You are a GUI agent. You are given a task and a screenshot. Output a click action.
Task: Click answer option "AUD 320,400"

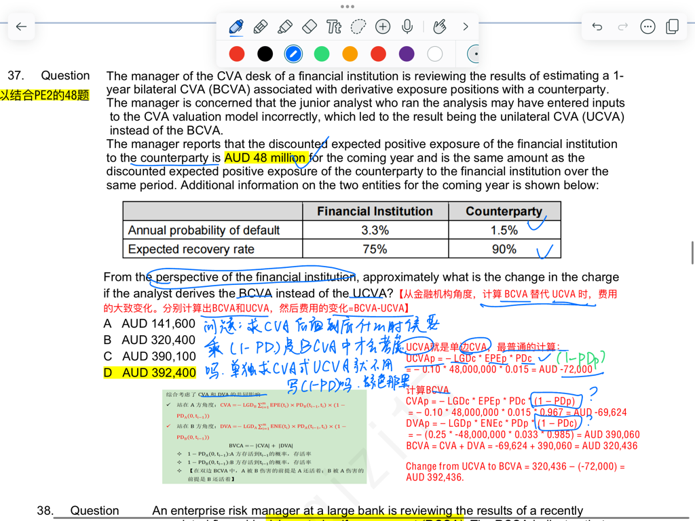tap(158, 340)
